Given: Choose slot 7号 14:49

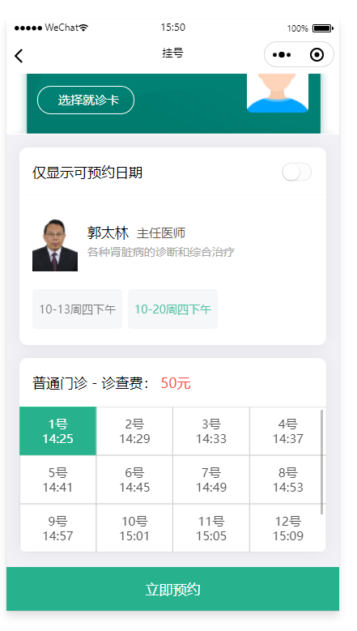Looking at the screenshot, I should [x=211, y=480].
